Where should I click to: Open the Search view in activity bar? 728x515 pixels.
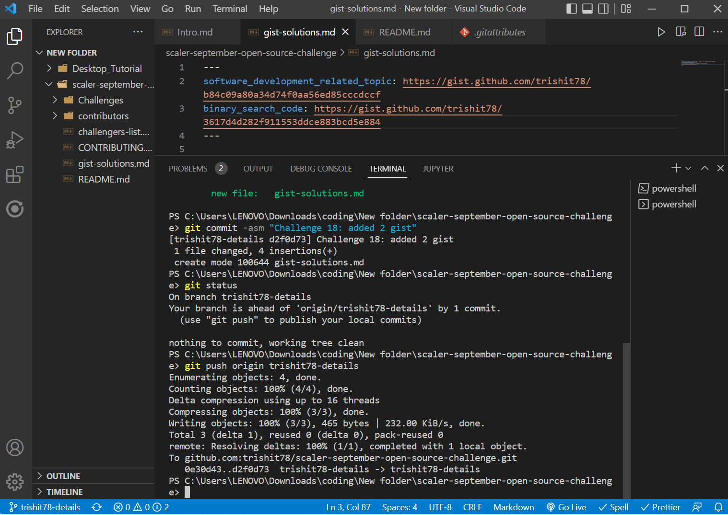[x=15, y=70]
